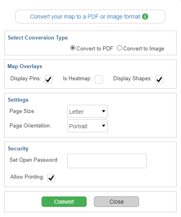
Task: Click the Is Heatmap label text
Action: [x=77, y=79]
